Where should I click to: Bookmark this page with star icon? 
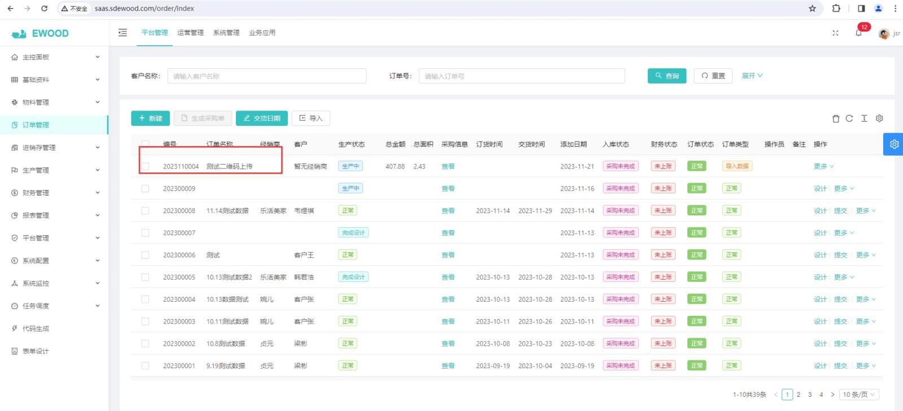click(812, 8)
